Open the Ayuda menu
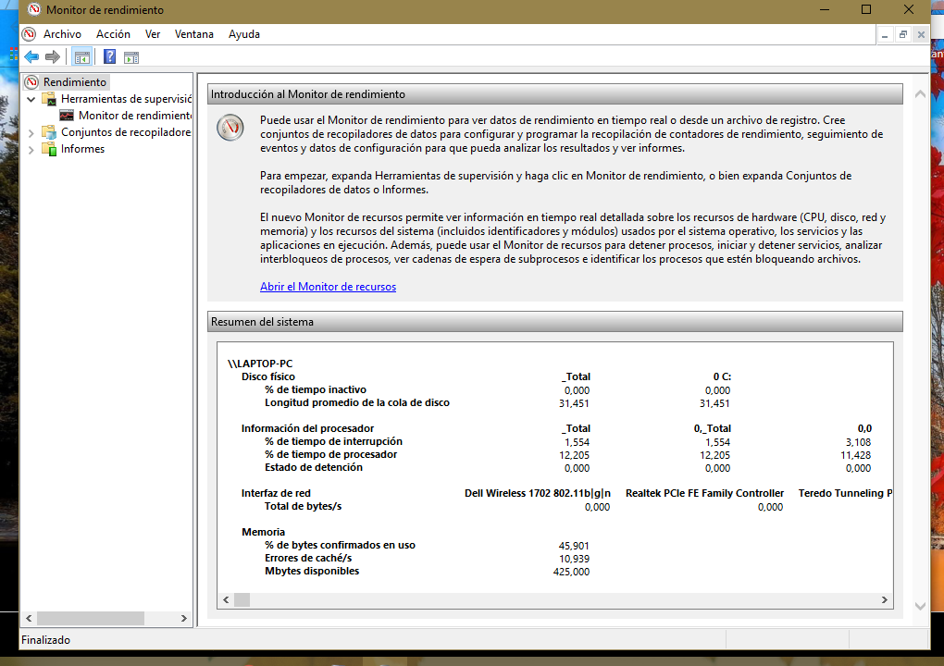Screen dimensions: 944x666 [x=243, y=34]
